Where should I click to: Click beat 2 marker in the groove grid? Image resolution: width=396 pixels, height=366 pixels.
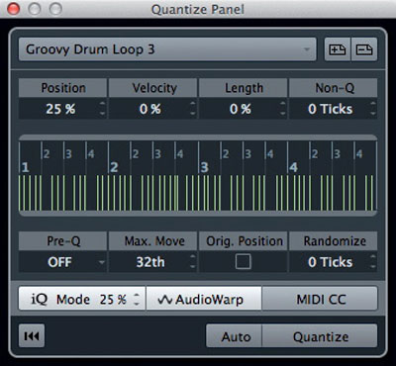[x=114, y=167]
